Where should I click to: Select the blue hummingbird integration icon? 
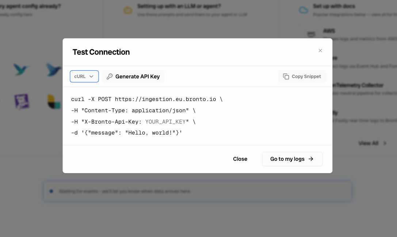[54, 70]
